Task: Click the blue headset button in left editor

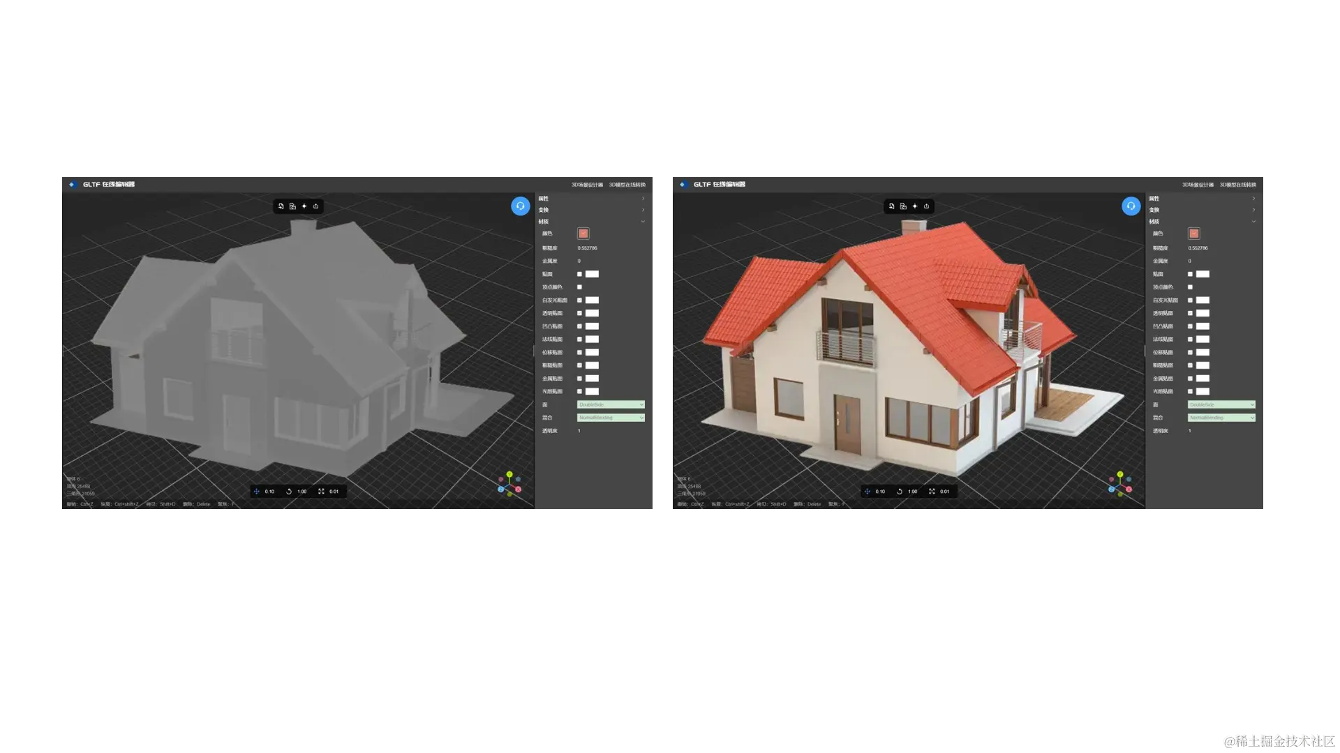Action: [520, 206]
